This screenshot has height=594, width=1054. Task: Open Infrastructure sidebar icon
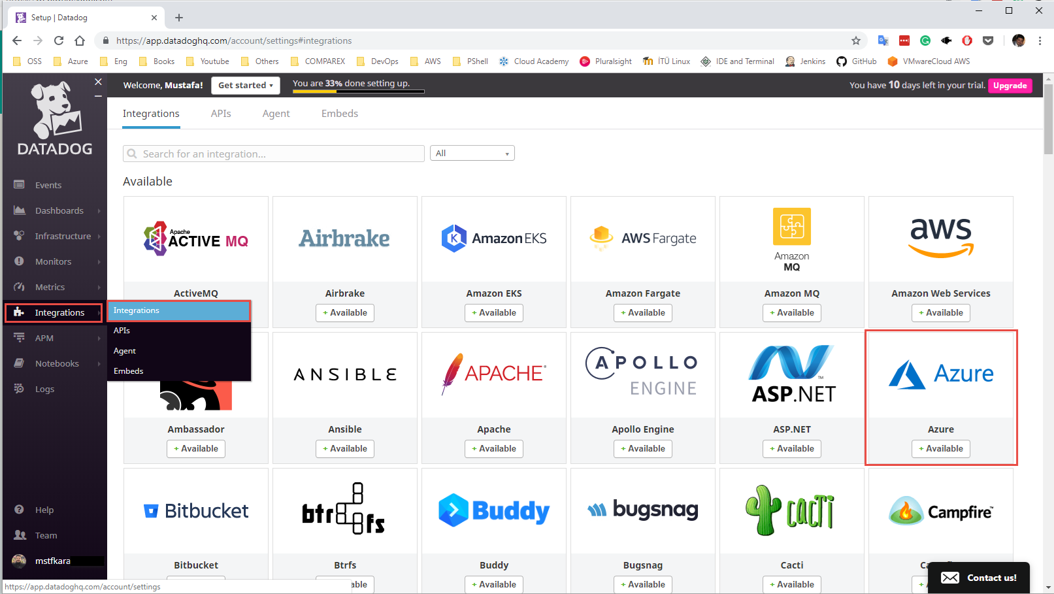20,236
